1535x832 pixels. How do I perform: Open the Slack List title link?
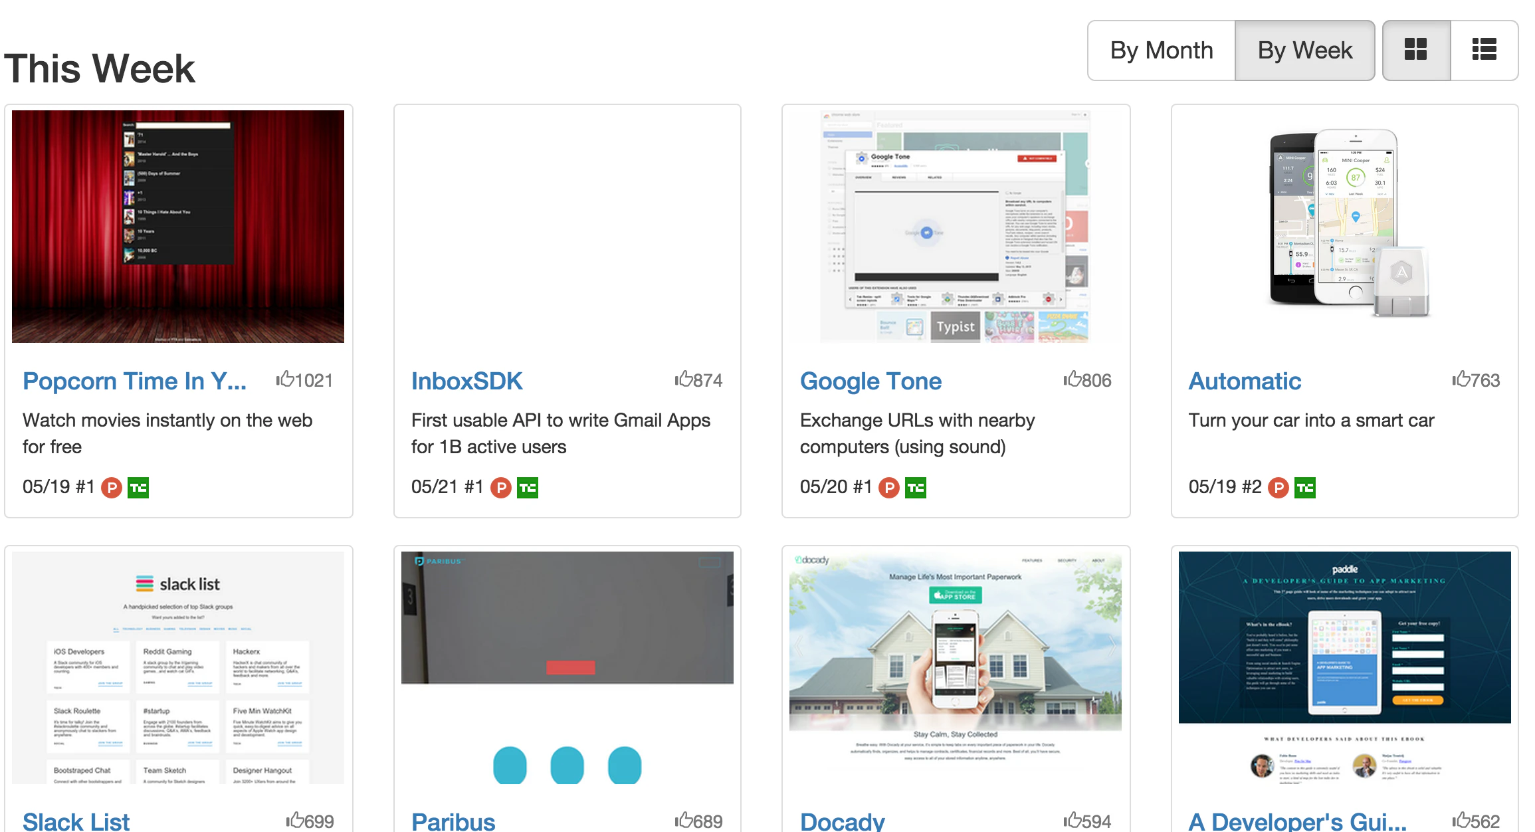[76, 821]
